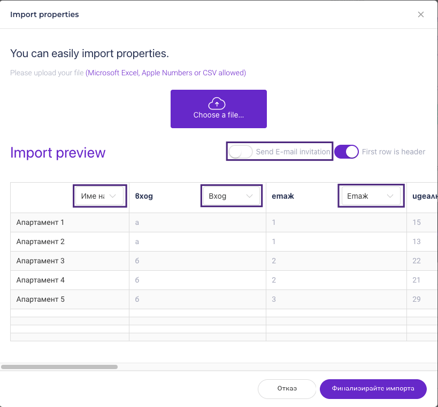Click the Апартамент 5 cell
The height and width of the screenshot is (407, 438).
coord(41,299)
